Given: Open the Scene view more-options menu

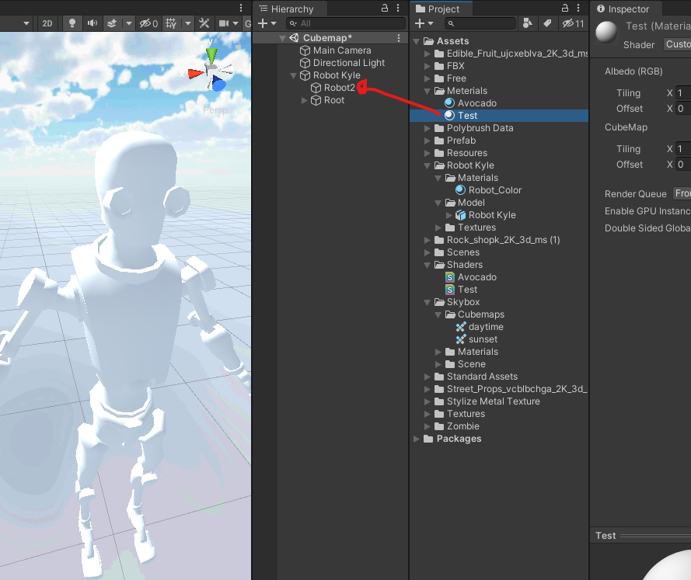Looking at the screenshot, I should tap(241, 8).
